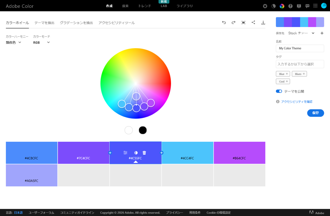
Task: Switch to the テーマを抽出 tab
Action: click(44, 23)
